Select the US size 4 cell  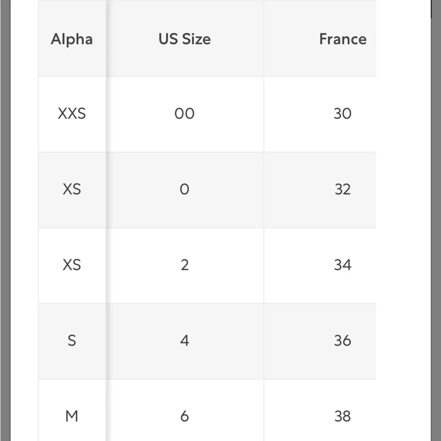coord(185,341)
